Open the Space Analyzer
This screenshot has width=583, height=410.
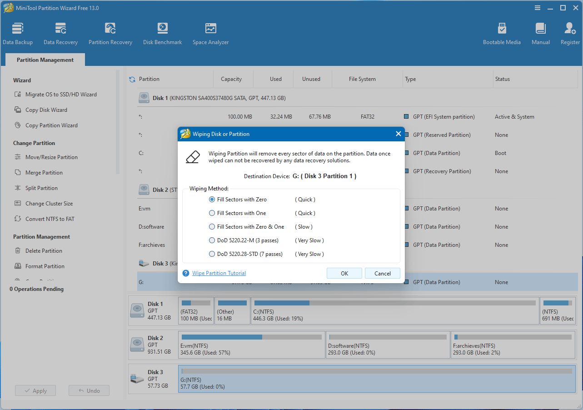tap(210, 32)
